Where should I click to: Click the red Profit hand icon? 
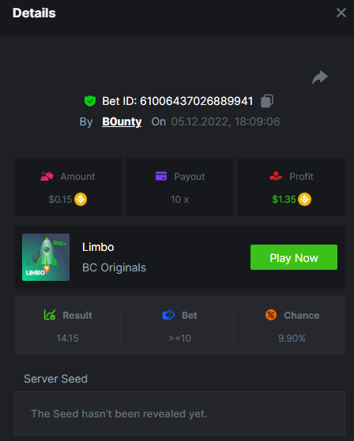coord(276,176)
